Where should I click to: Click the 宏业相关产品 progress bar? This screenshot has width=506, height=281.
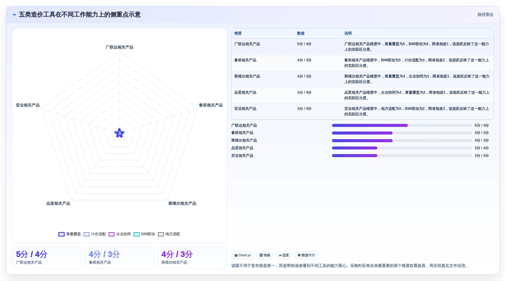pyautogui.click(x=402, y=156)
